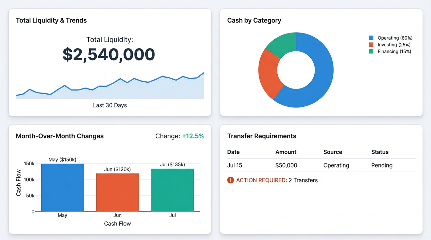This screenshot has width=431, height=240.
Task: Click the ACTION REQUIRED alert text
Action: (261, 180)
